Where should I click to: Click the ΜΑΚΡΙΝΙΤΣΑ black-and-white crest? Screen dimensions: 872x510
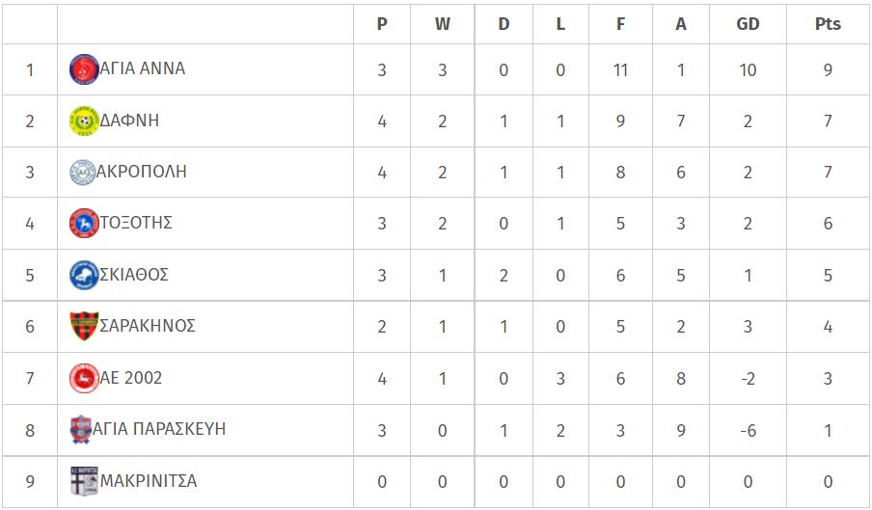pyautogui.click(x=84, y=480)
